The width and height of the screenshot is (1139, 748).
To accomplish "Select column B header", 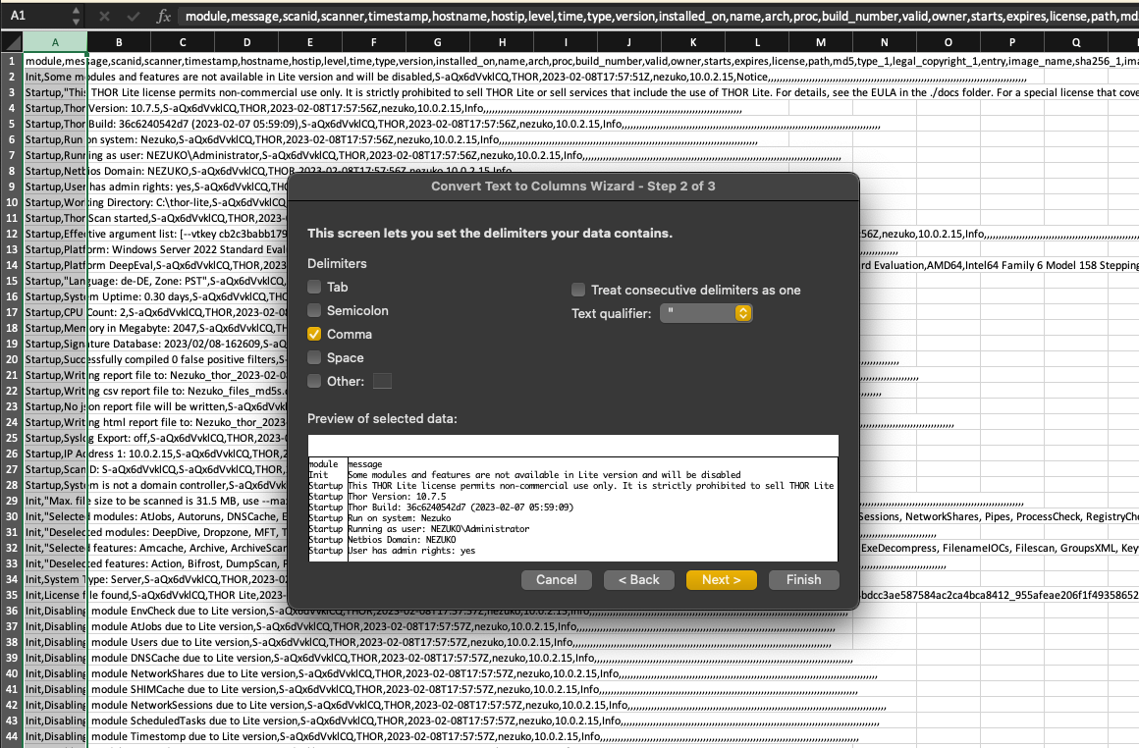I will [119, 42].
